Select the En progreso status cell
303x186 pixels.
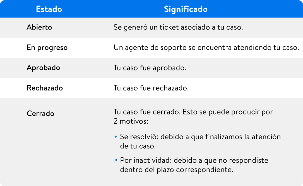click(47, 48)
